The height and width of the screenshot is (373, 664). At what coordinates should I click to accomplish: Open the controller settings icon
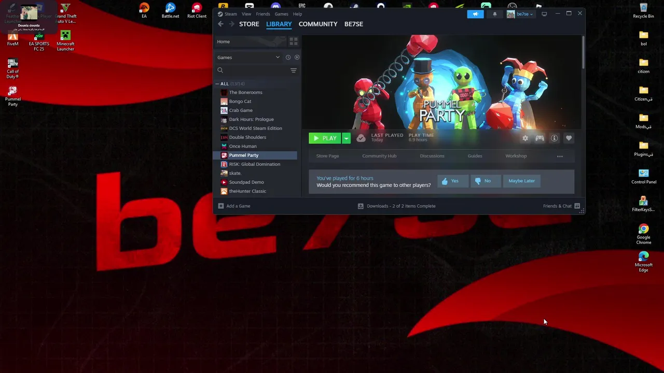point(539,138)
